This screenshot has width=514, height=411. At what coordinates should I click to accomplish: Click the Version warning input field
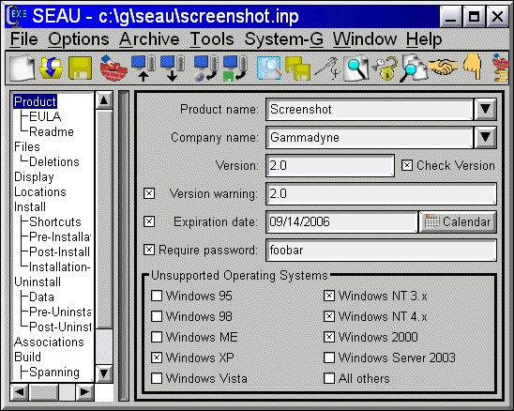point(381,193)
